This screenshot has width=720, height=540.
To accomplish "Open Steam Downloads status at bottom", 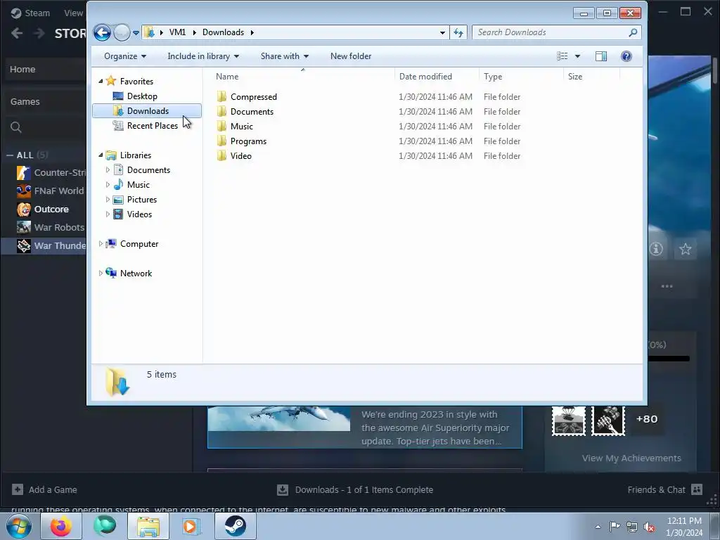I will [355, 490].
